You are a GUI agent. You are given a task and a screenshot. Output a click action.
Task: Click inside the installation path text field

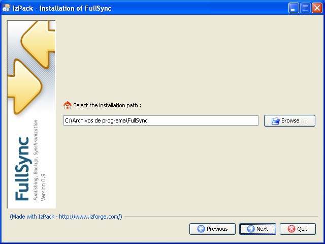(x=161, y=120)
